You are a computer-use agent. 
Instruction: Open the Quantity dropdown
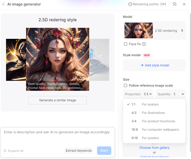171,94
